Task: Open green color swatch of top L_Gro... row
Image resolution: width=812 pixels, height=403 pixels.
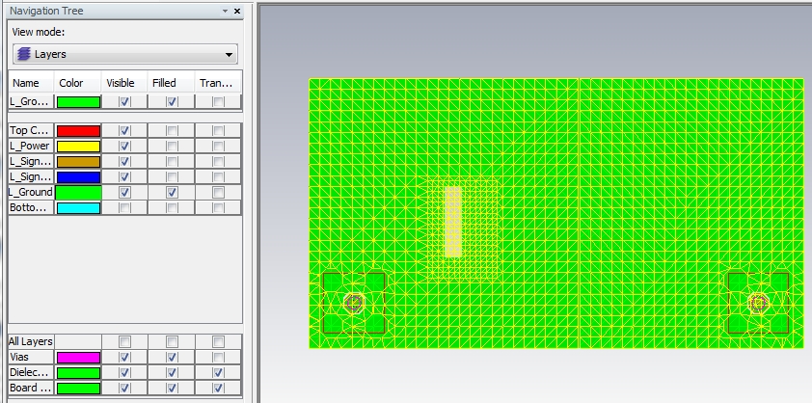Action: [x=78, y=101]
